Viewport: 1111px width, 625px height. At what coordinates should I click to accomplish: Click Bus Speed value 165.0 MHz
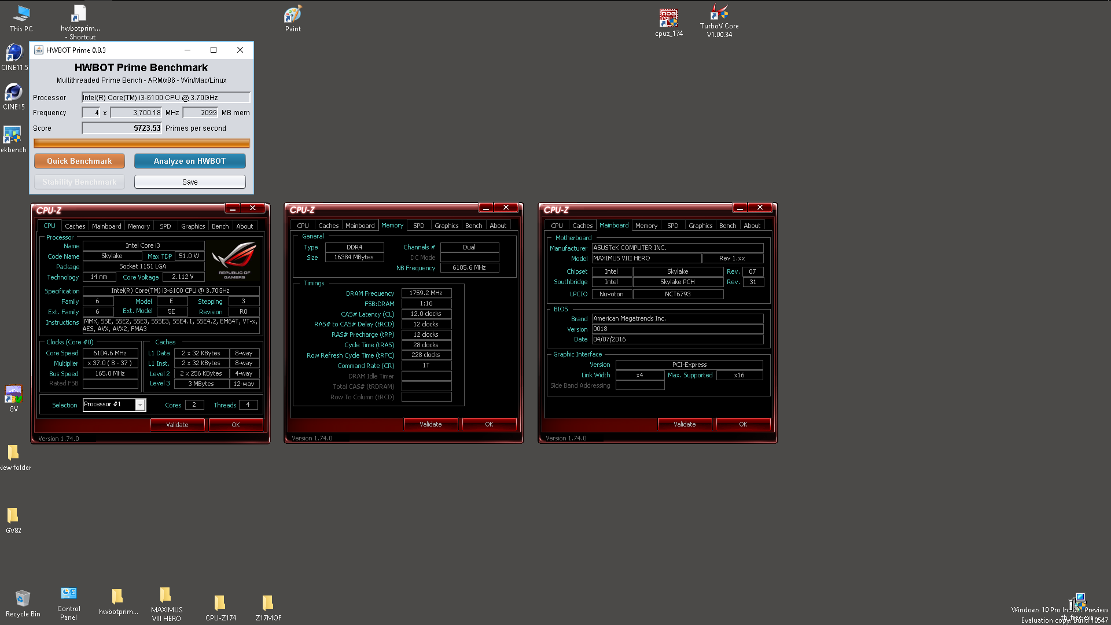(x=110, y=374)
